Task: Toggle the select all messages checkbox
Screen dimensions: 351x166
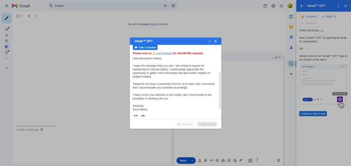Action: click(18, 16)
